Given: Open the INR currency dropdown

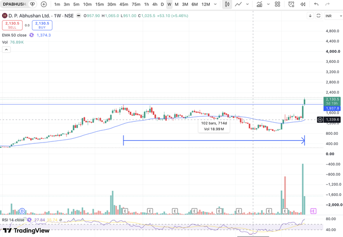Looking at the screenshot, I should pyautogui.click(x=333, y=16).
